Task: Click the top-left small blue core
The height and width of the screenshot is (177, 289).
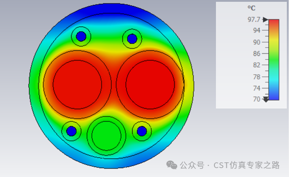Action: click(81, 36)
